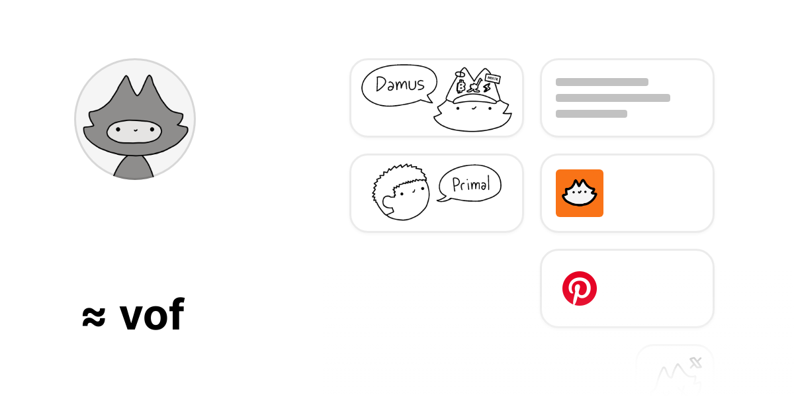The height and width of the screenshot is (397, 794).
Task: Click the longest middle gray placeholder line
Action: [x=613, y=98]
